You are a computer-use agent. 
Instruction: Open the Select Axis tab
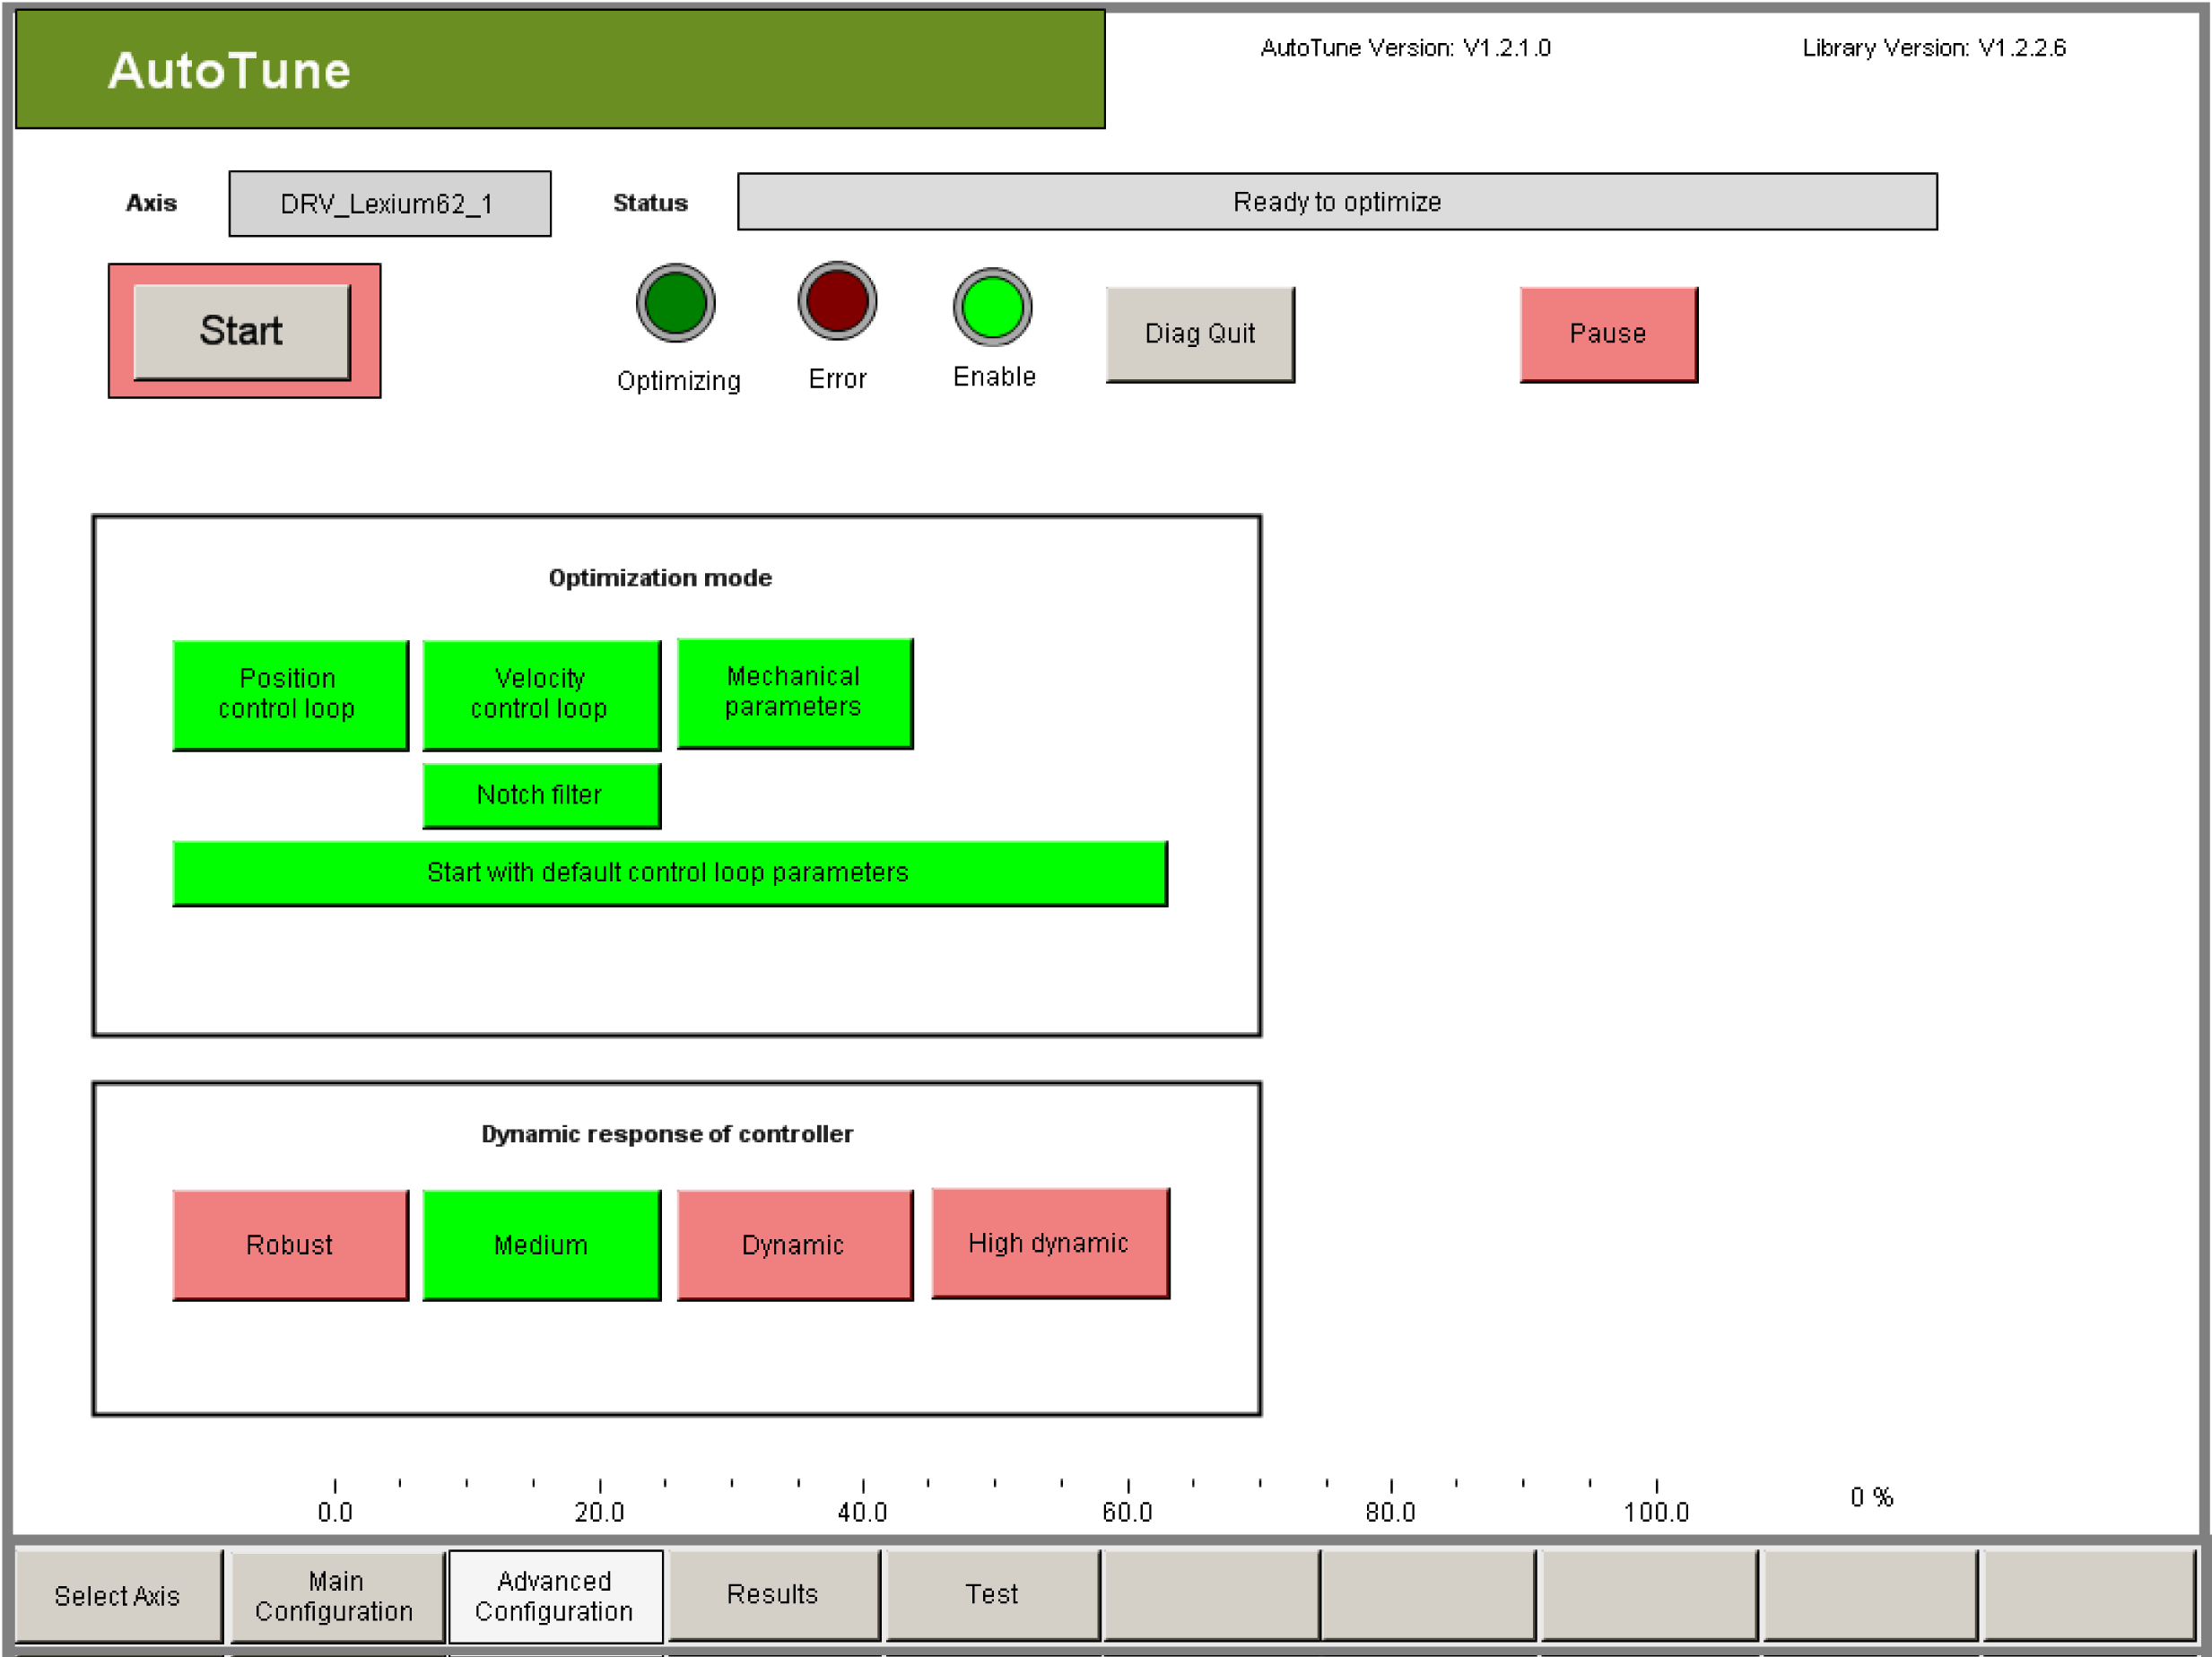point(118,1595)
